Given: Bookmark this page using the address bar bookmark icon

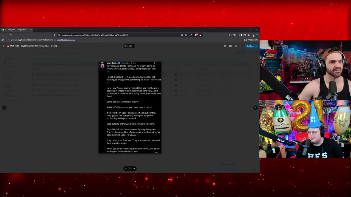Looking at the screenshot, I should 54,35.
